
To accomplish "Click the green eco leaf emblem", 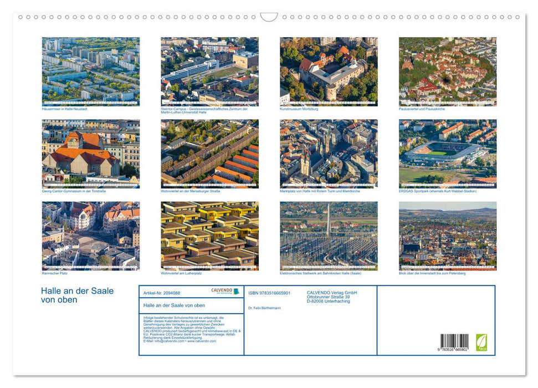I will tap(481, 343).
